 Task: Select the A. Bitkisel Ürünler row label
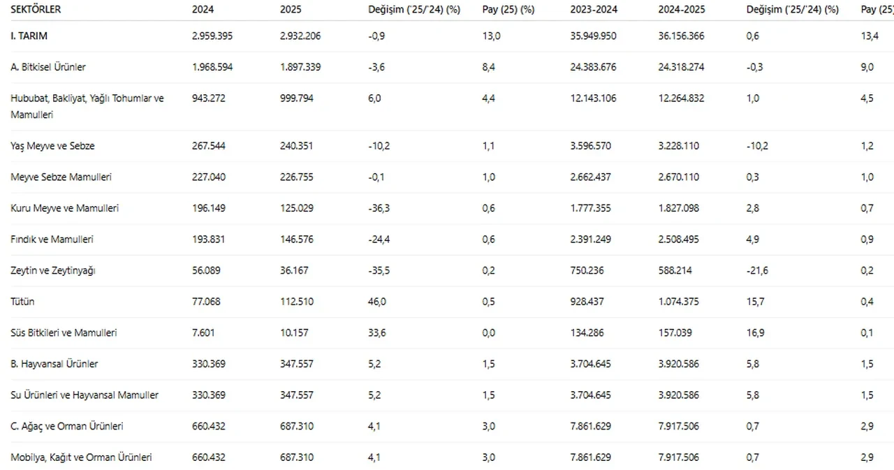(48, 67)
